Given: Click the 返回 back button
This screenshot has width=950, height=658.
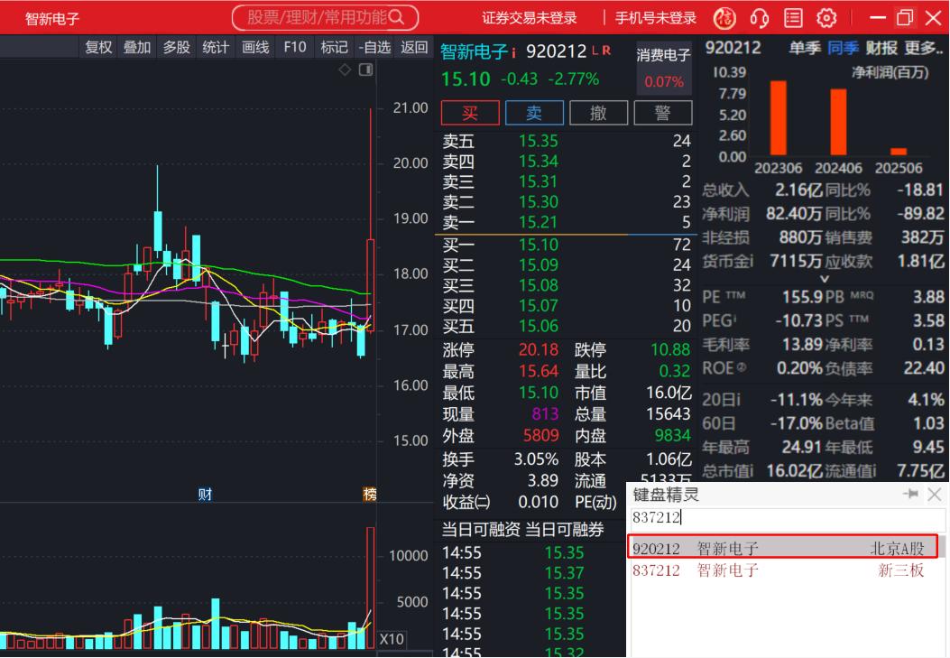Looking at the screenshot, I should click(414, 47).
